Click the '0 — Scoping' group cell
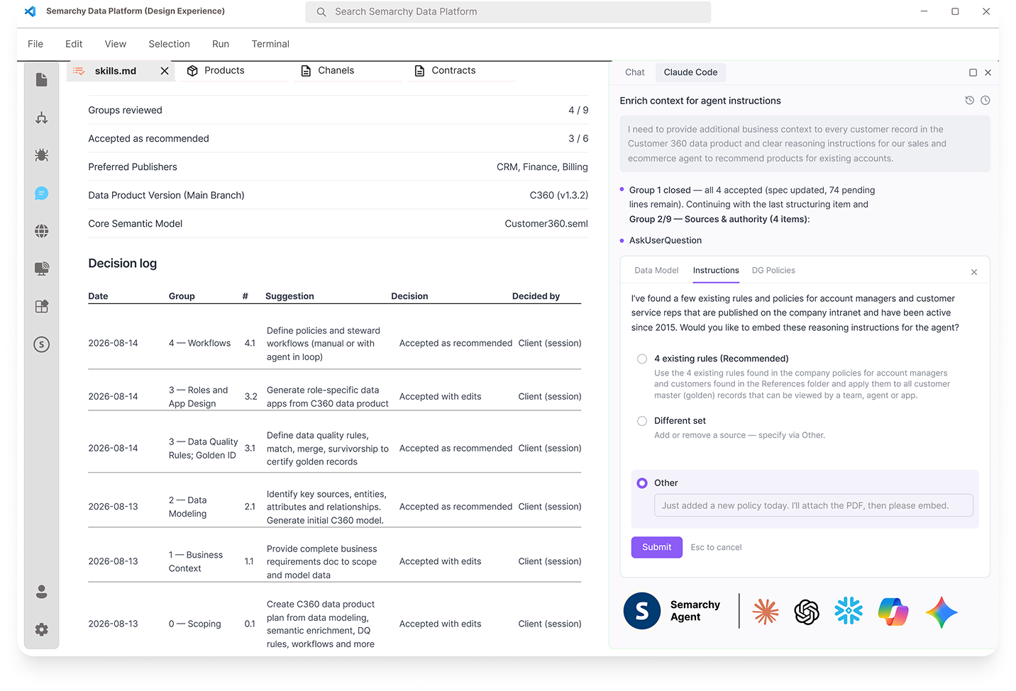Screen dimensions: 1016x691 tap(195, 624)
